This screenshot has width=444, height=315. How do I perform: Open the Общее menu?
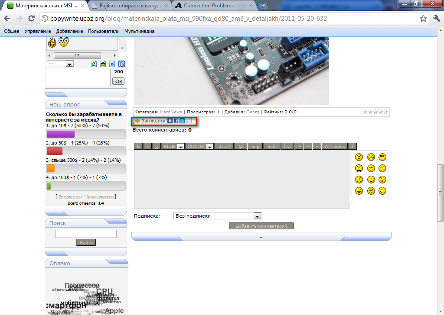tap(12, 31)
